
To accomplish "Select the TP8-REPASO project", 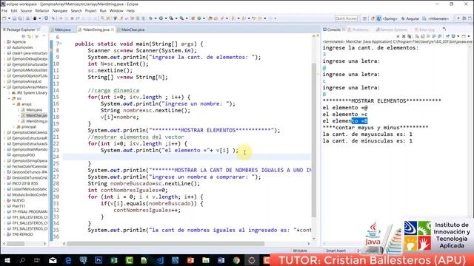I will coord(22,234).
